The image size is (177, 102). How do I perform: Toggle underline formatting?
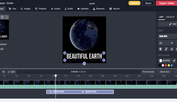click(172, 49)
